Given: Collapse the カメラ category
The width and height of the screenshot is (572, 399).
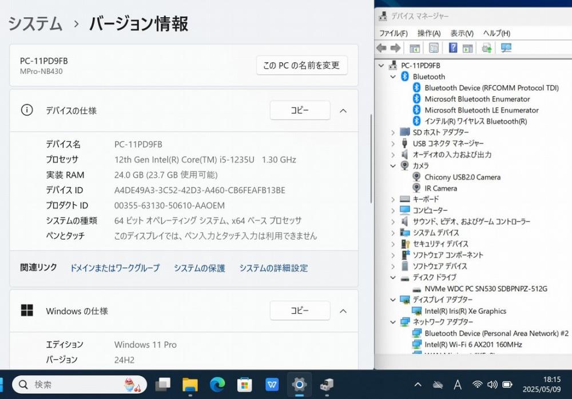Looking at the screenshot, I should coord(393,166).
